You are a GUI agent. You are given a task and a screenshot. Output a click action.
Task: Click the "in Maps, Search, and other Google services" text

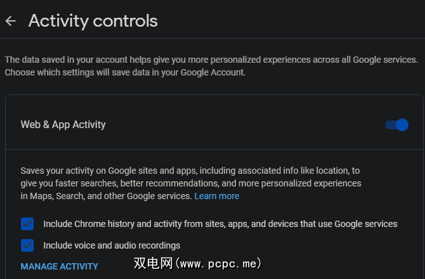point(106,197)
